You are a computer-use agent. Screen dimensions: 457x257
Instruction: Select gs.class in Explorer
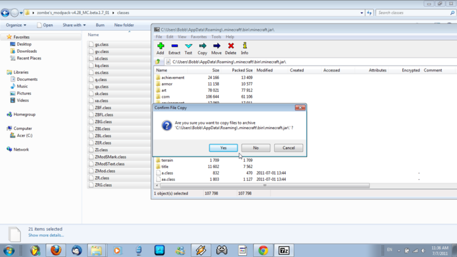(x=102, y=45)
